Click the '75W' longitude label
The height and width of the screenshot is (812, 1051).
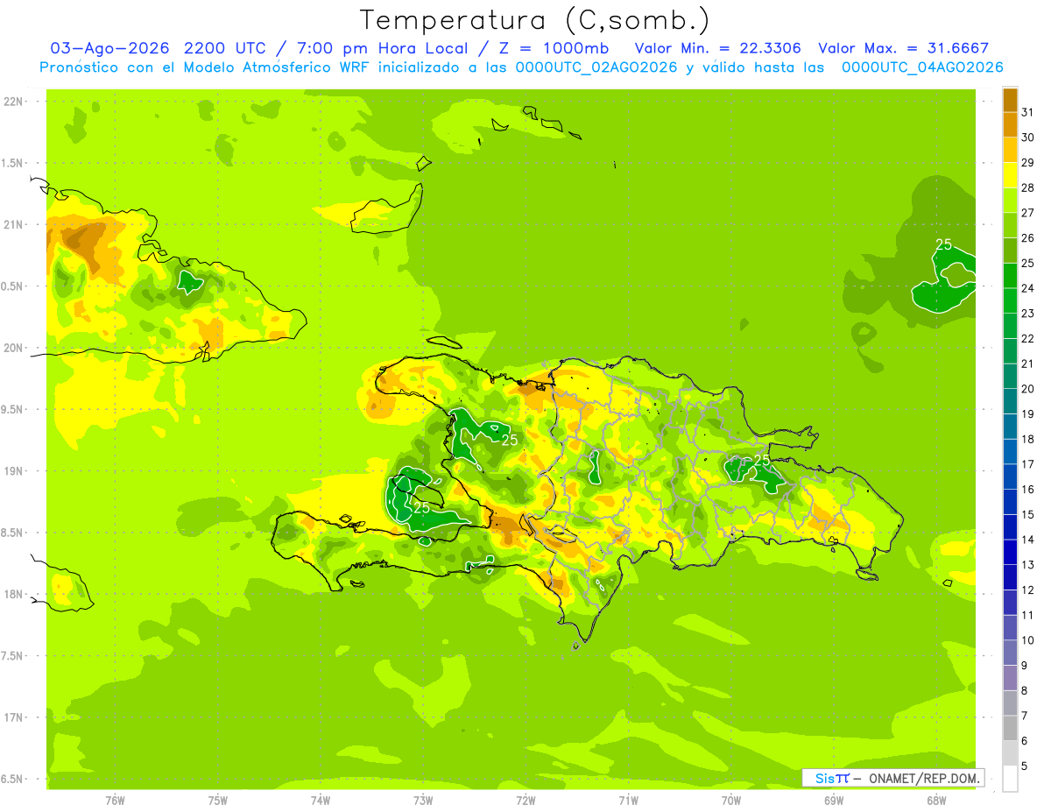click(x=218, y=800)
